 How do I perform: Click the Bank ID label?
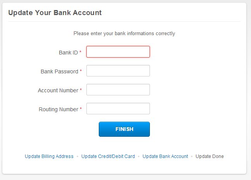[x=68, y=53]
